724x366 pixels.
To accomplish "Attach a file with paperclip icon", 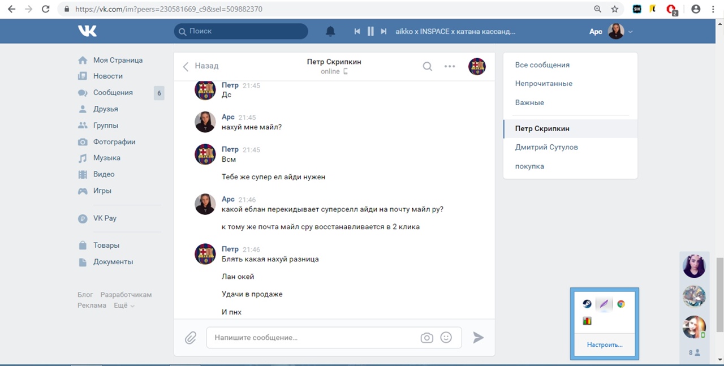I will [x=191, y=338].
